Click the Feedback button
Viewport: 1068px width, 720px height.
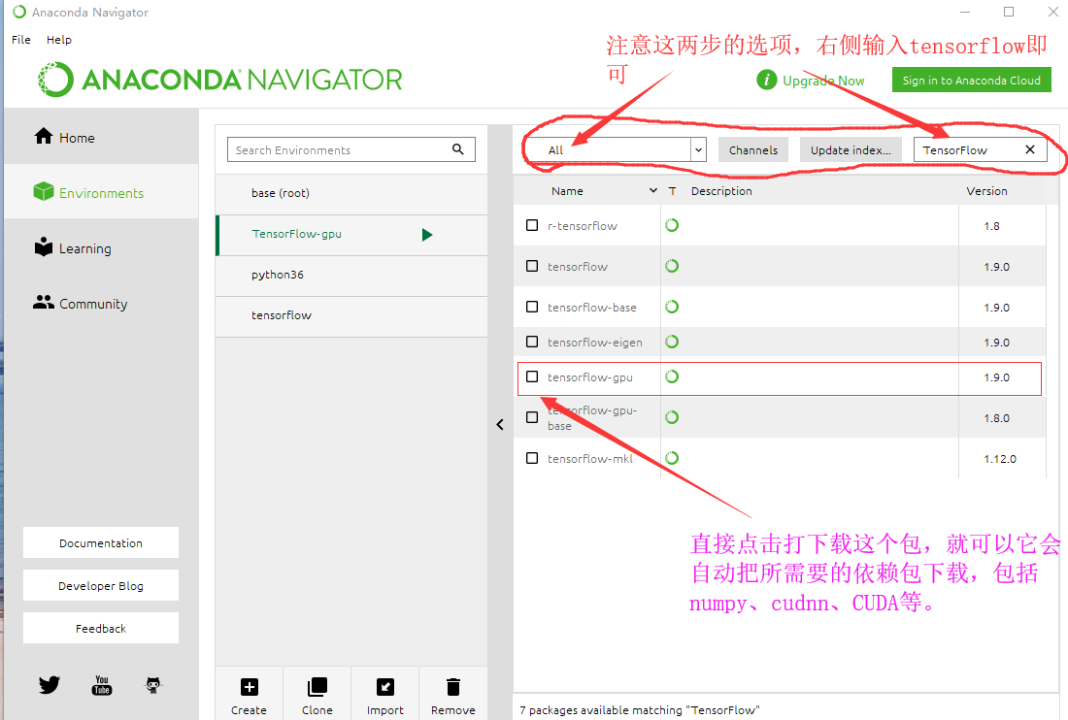click(101, 628)
